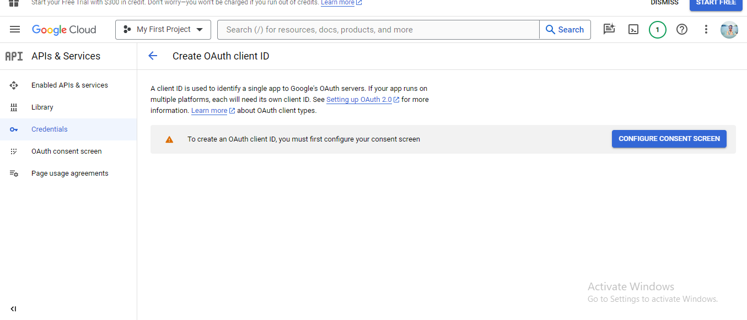This screenshot has width=747, height=320.
Task: Click the Enabled APIs & services icon
Action: point(14,85)
